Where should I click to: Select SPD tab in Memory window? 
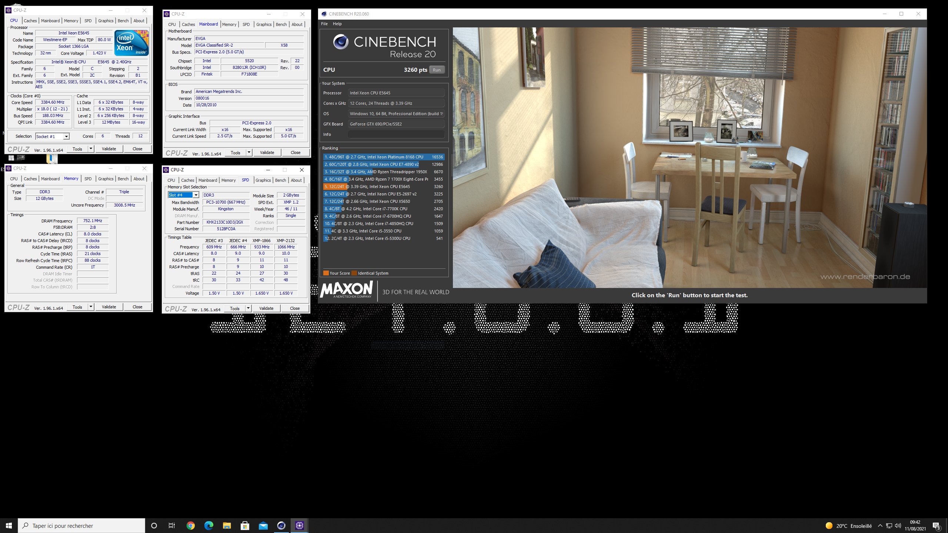point(88,179)
